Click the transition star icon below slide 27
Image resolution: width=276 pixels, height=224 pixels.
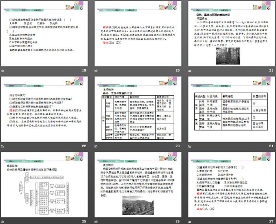coord(191,222)
